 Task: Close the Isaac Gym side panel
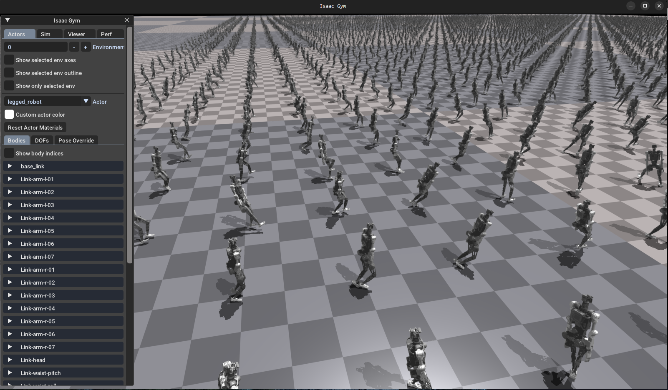click(x=127, y=20)
